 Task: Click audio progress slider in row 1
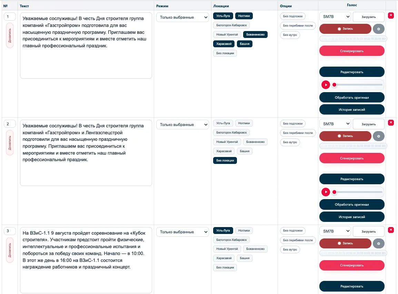click(358, 85)
